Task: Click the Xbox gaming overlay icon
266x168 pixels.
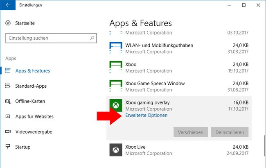Action: [x=116, y=105]
